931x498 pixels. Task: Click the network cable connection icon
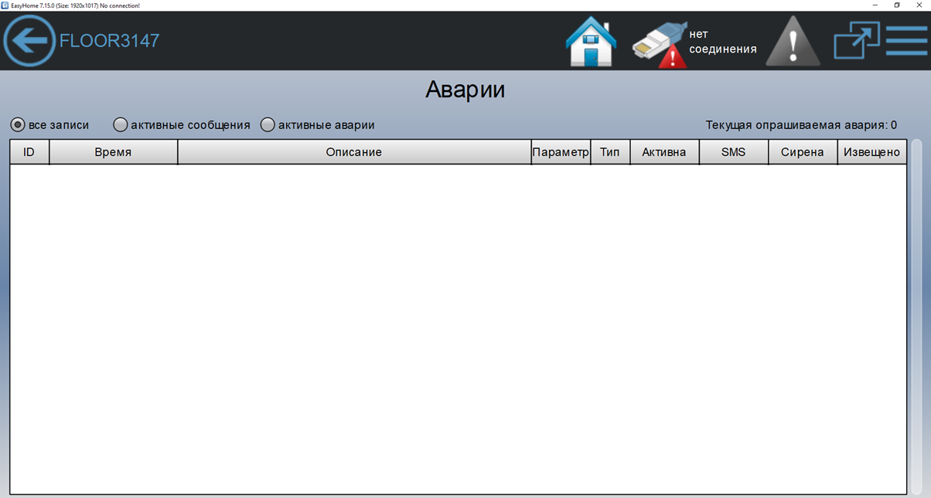660,44
